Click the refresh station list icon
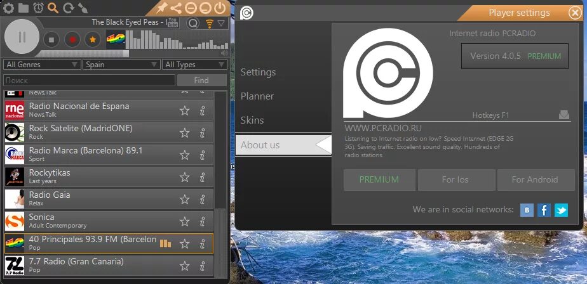Image resolution: width=587 pixels, height=284 pixels. pos(68,8)
